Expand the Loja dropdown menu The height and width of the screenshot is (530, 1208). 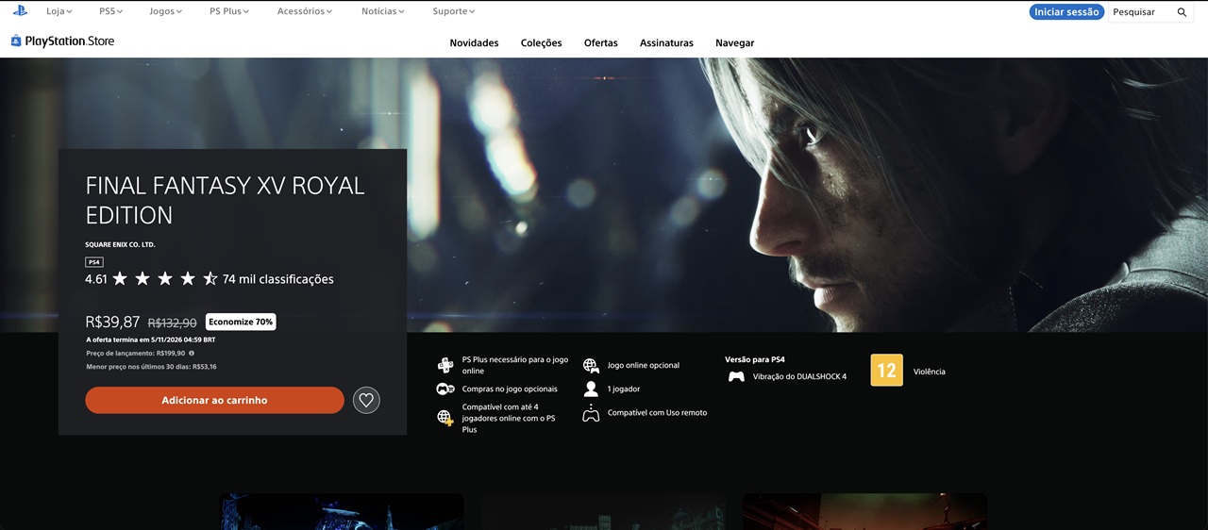pos(59,11)
